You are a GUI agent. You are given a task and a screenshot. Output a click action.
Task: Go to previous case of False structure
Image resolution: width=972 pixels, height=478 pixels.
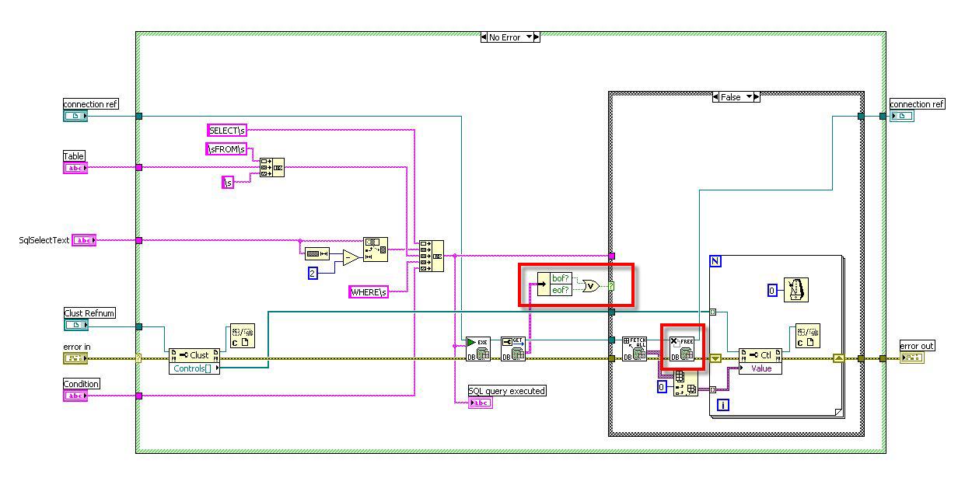[x=715, y=97]
